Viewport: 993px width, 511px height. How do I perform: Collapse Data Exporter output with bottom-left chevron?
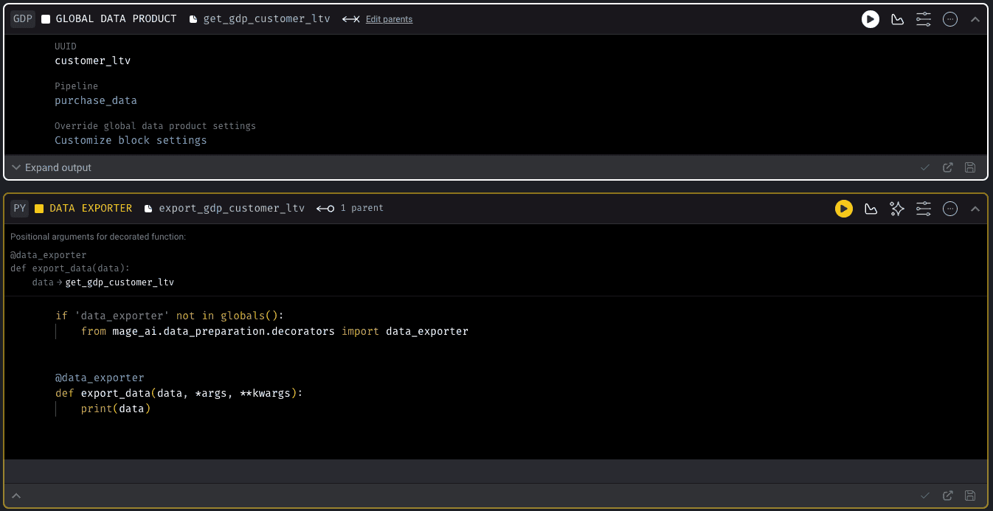pyautogui.click(x=16, y=496)
